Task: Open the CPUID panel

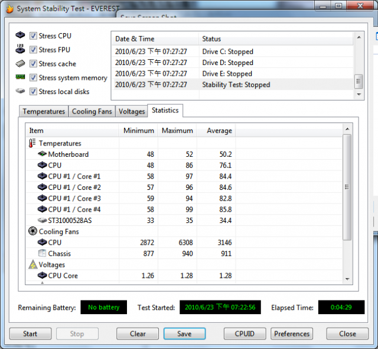Action: (x=245, y=334)
